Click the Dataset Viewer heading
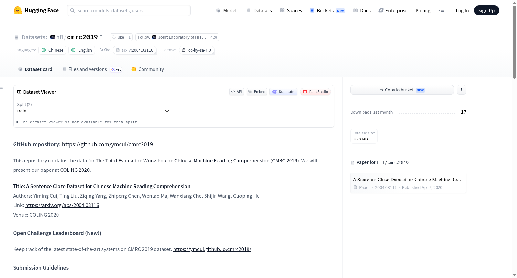517x278 pixels. click(x=40, y=92)
